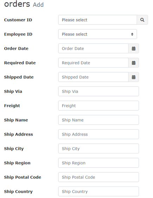The height and width of the screenshot is (198, 153).
Task: Open the Required Date calendar icon
Action: tap(134, 63)
